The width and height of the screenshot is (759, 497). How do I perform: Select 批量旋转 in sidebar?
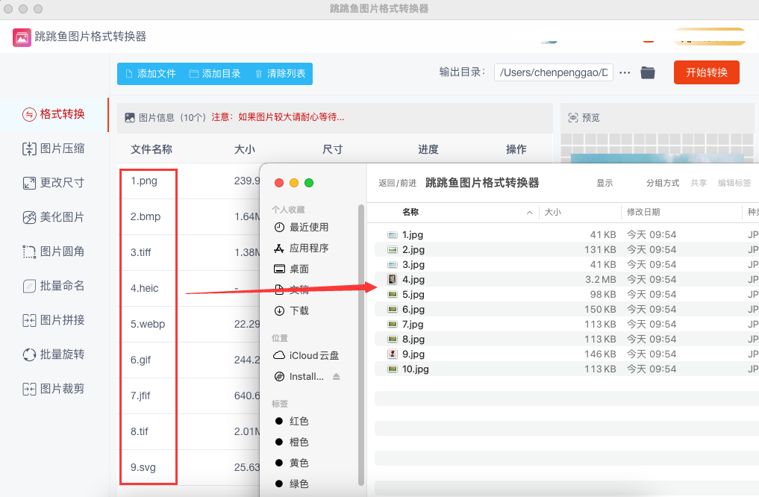(x=54, y=354)
